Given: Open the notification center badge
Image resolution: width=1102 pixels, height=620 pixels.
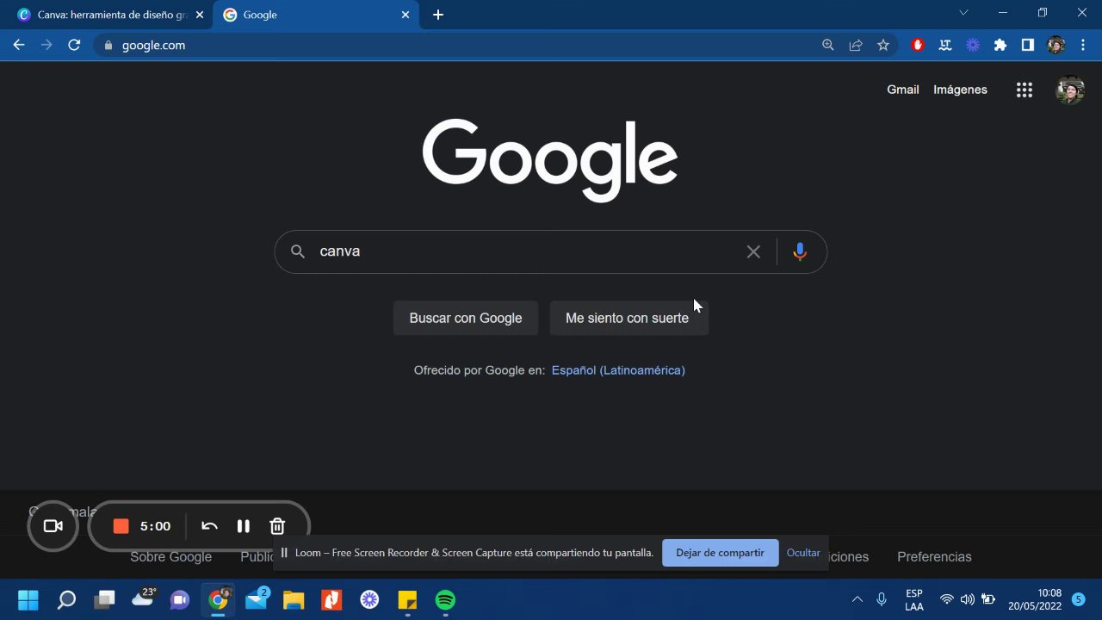Looking at the screenshot, I should point(1078,599).
